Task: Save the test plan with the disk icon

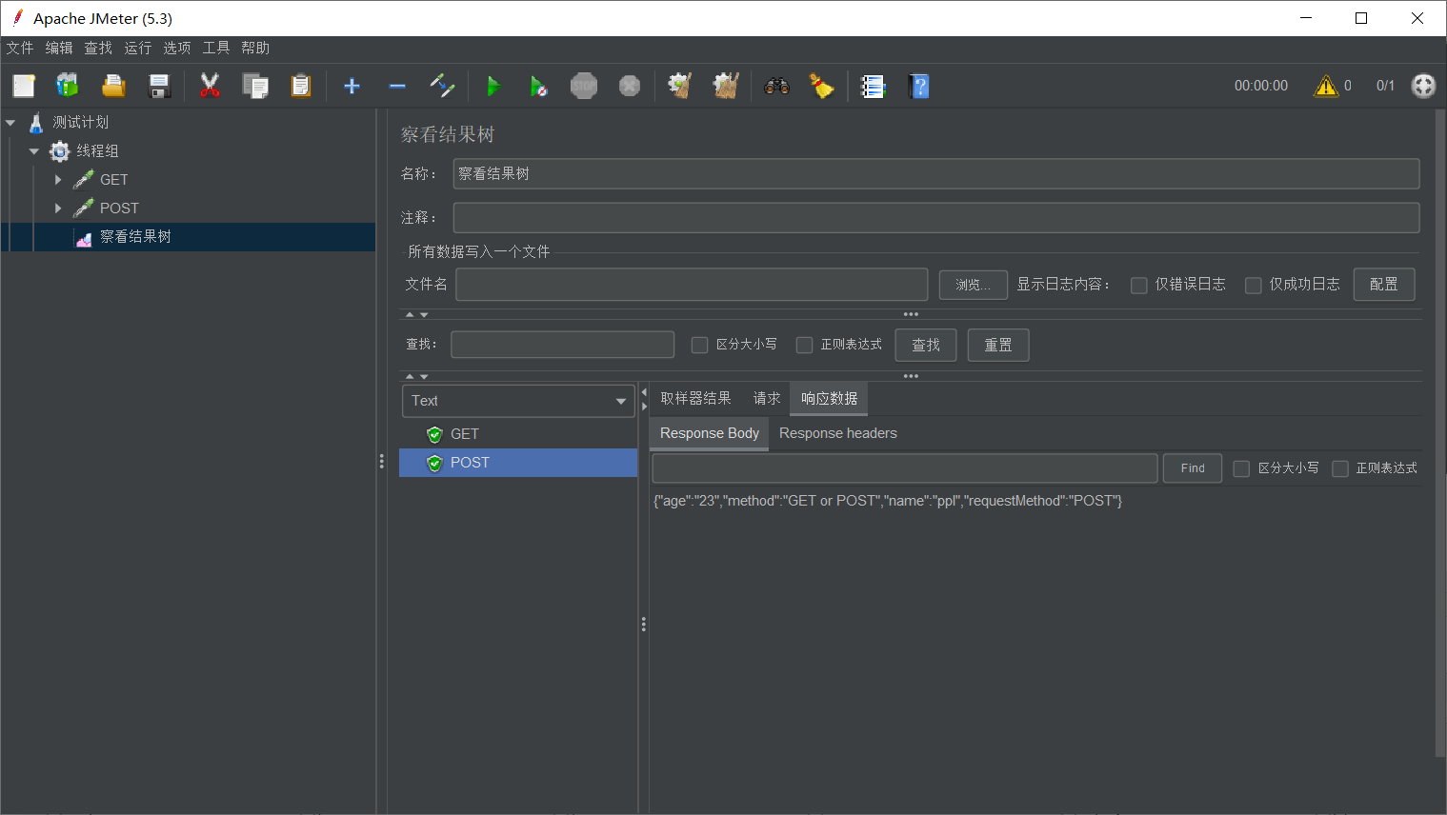Action: 159,86
